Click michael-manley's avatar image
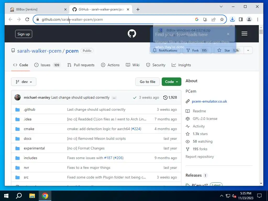This screenshot has height=201, width=268. [18, 97]
